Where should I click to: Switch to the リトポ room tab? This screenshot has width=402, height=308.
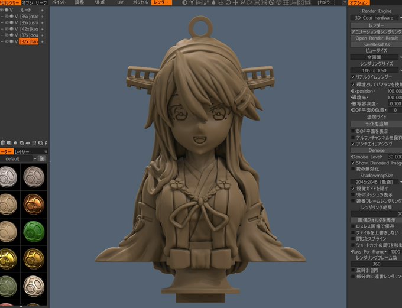pos(99,2)
